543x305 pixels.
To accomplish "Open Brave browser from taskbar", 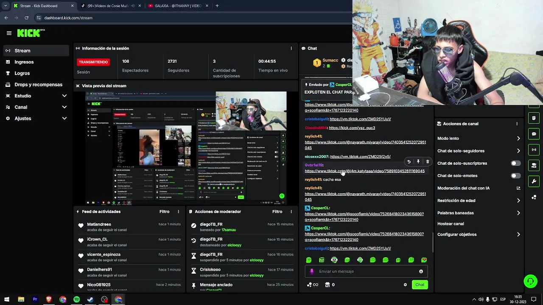I will click(49, 299).
